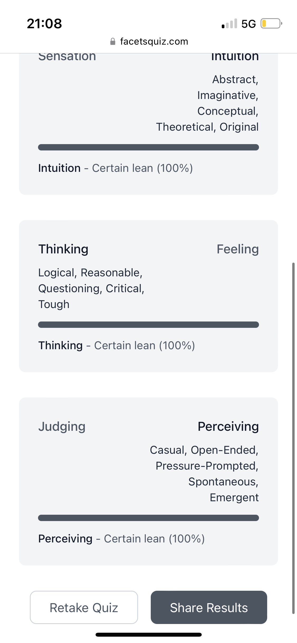The width and height of the screenshot is (297, 643).
Task: Tap the cellular signal bars icon
Action: tap(229, 24)
